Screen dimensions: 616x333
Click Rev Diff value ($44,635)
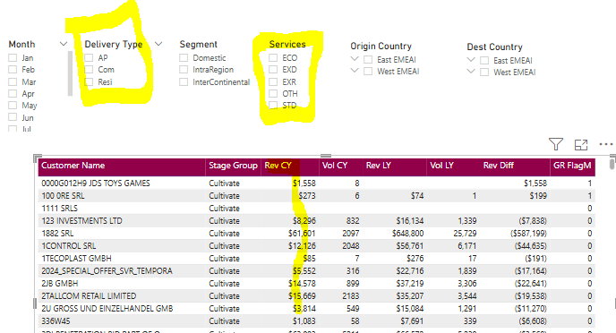(x=530, y=246)
